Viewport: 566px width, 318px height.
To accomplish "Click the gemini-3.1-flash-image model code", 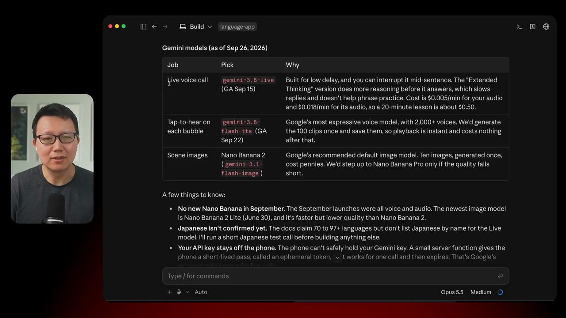I will 243,169.
